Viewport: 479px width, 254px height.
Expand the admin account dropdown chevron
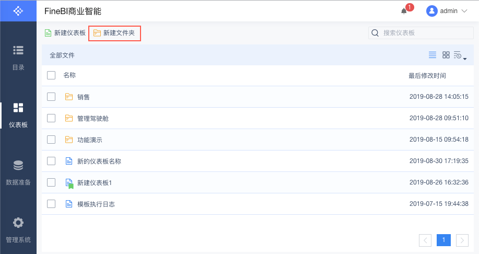click(465, 11)
